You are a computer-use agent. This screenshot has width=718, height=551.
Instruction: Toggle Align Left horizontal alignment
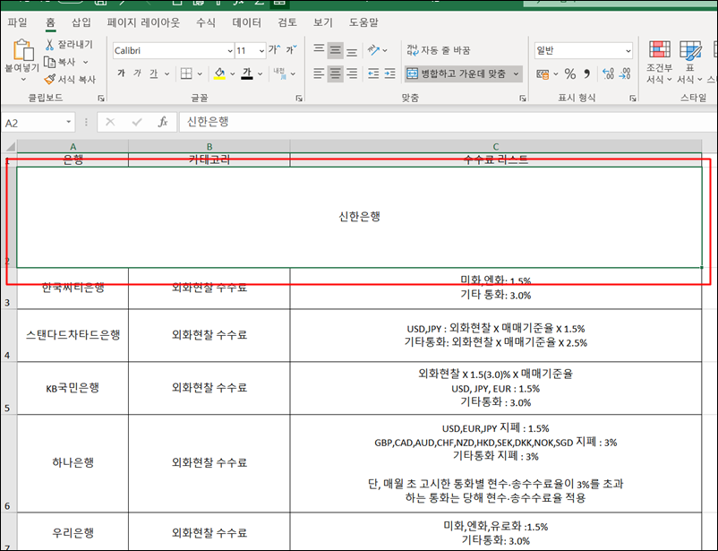319,73
